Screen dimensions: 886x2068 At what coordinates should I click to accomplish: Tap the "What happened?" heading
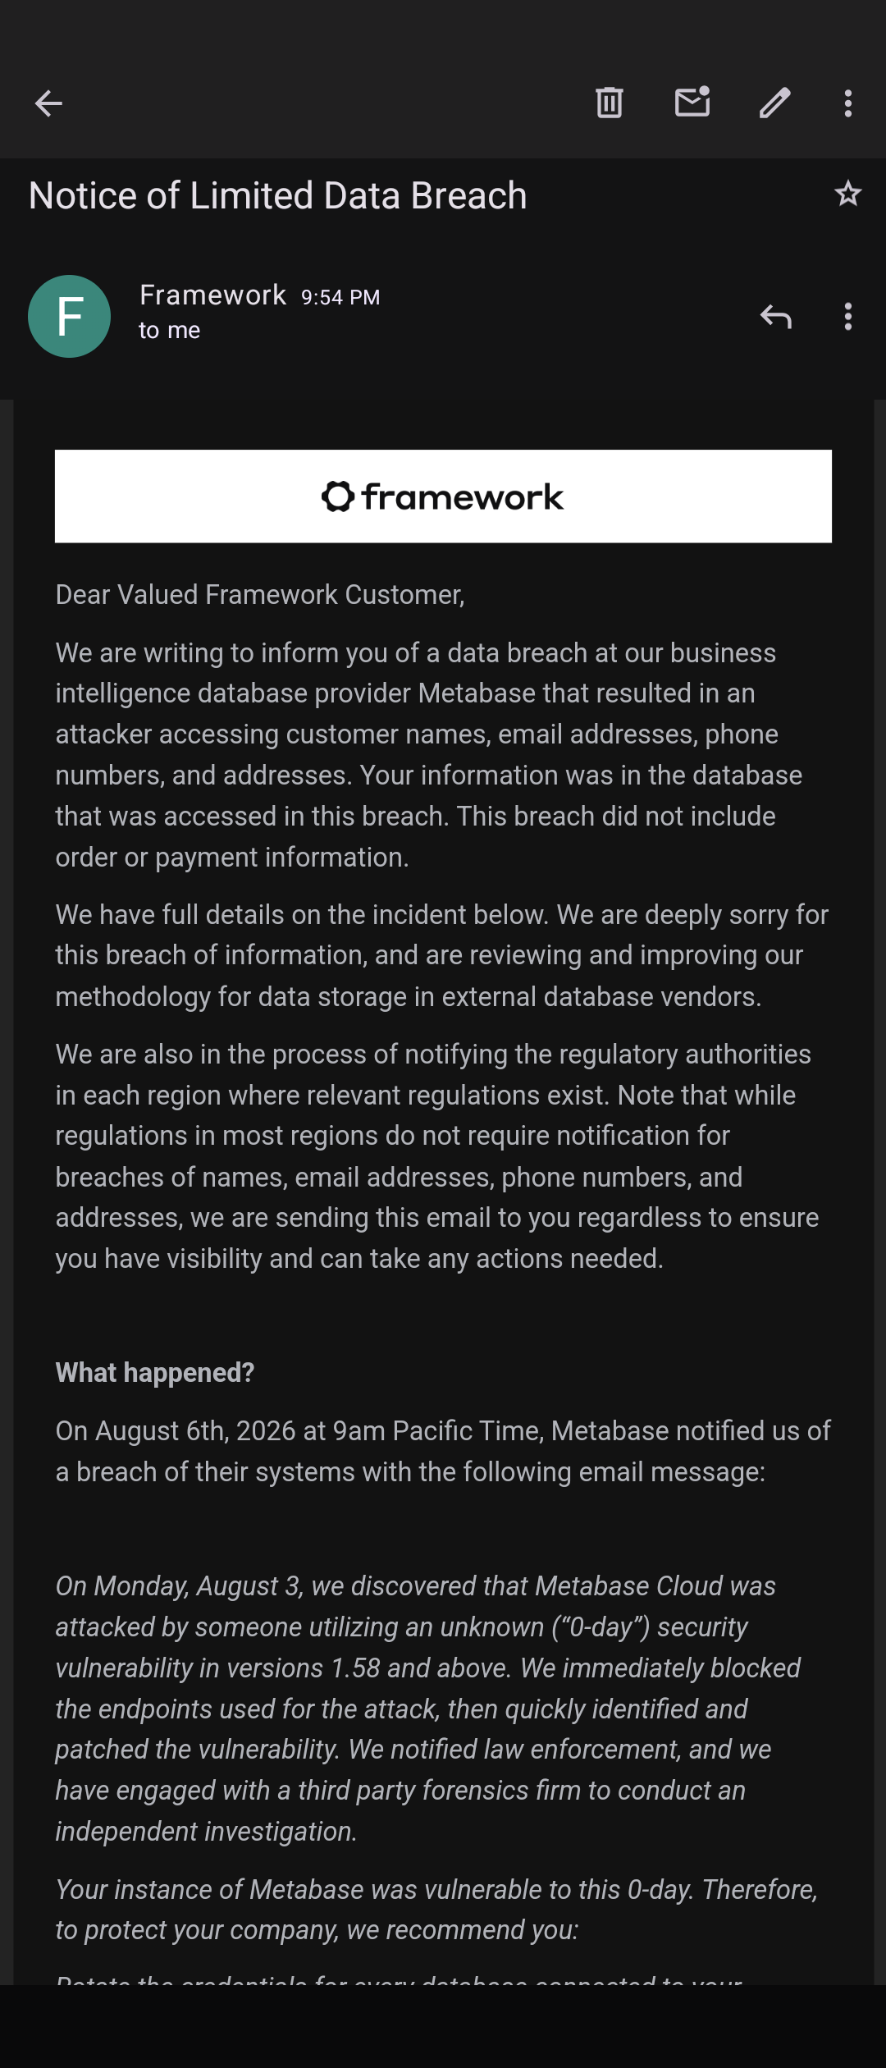(154, 1372)
